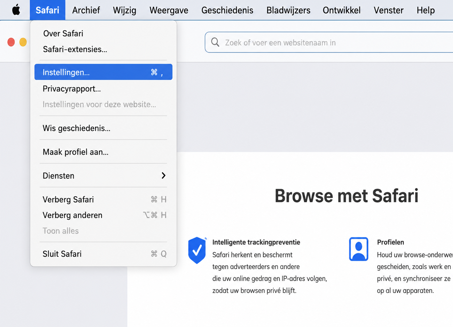This screenshot has width=453, height=327.
Task: Click the address field 'Zoek of voer een websitenaam in'
Action: click(x=329, y=42)
